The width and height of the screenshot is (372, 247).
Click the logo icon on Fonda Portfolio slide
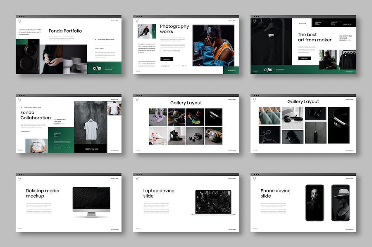pos(20,21)
